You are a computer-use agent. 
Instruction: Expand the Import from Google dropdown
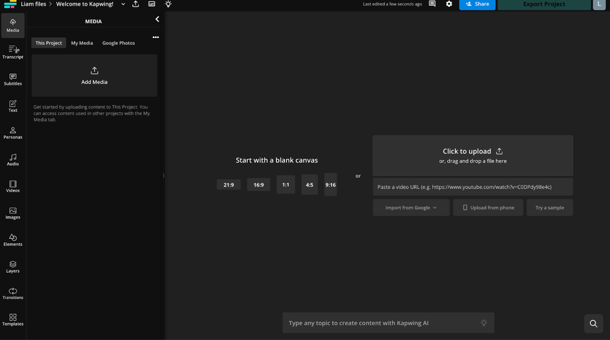(411, 207)
